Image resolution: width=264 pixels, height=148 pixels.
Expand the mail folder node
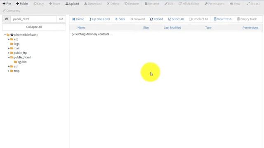point(9,49)
